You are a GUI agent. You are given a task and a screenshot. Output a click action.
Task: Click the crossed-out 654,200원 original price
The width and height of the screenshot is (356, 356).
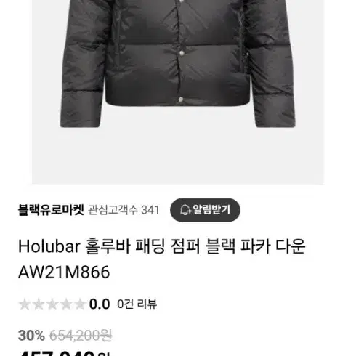point(81,336)
